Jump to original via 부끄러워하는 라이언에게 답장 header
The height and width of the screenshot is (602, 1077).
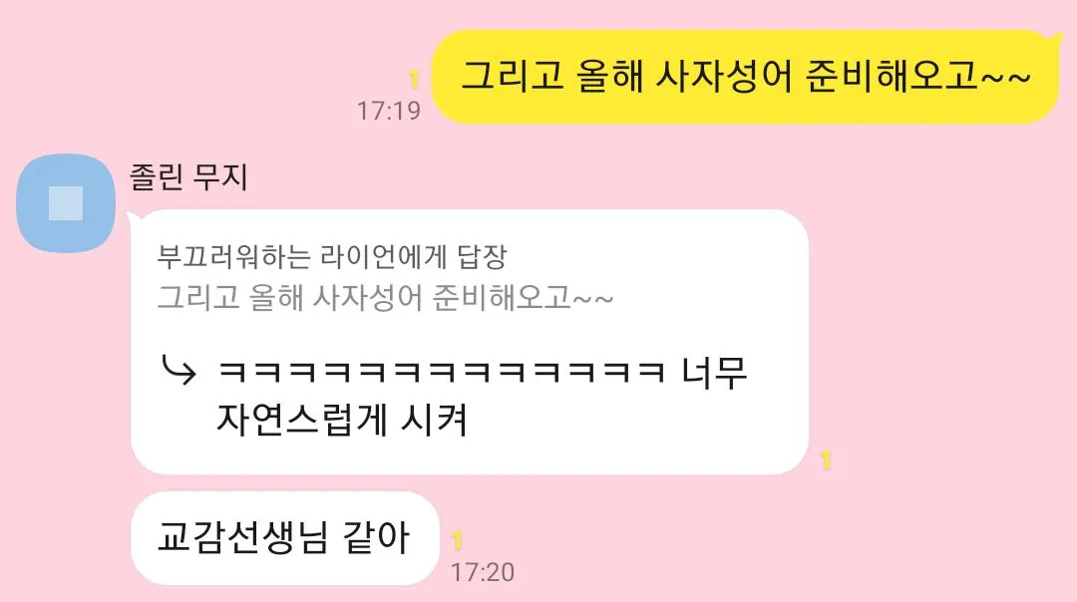(x=332, y=257)
